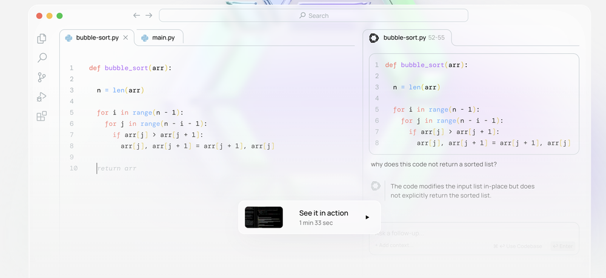Open the Explorer files icon in sidebar

tap(42, 39)
